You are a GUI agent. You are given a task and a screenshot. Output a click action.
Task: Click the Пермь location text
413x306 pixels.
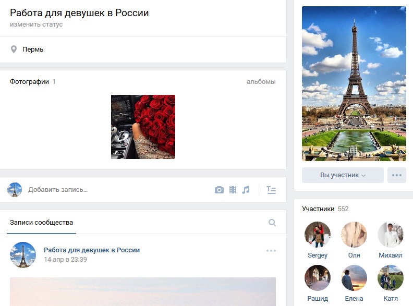point(33,50)
